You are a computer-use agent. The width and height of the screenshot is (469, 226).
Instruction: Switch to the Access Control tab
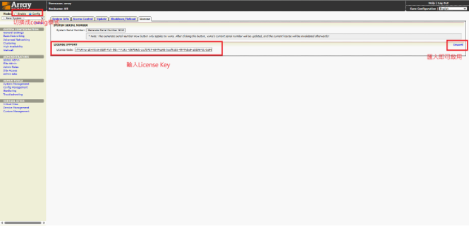tap(83, 19)
